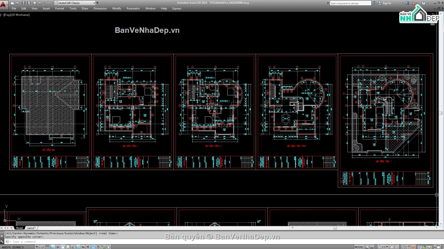Click the New drawing icon
This screenshot has height=249, width=444.
13,3
